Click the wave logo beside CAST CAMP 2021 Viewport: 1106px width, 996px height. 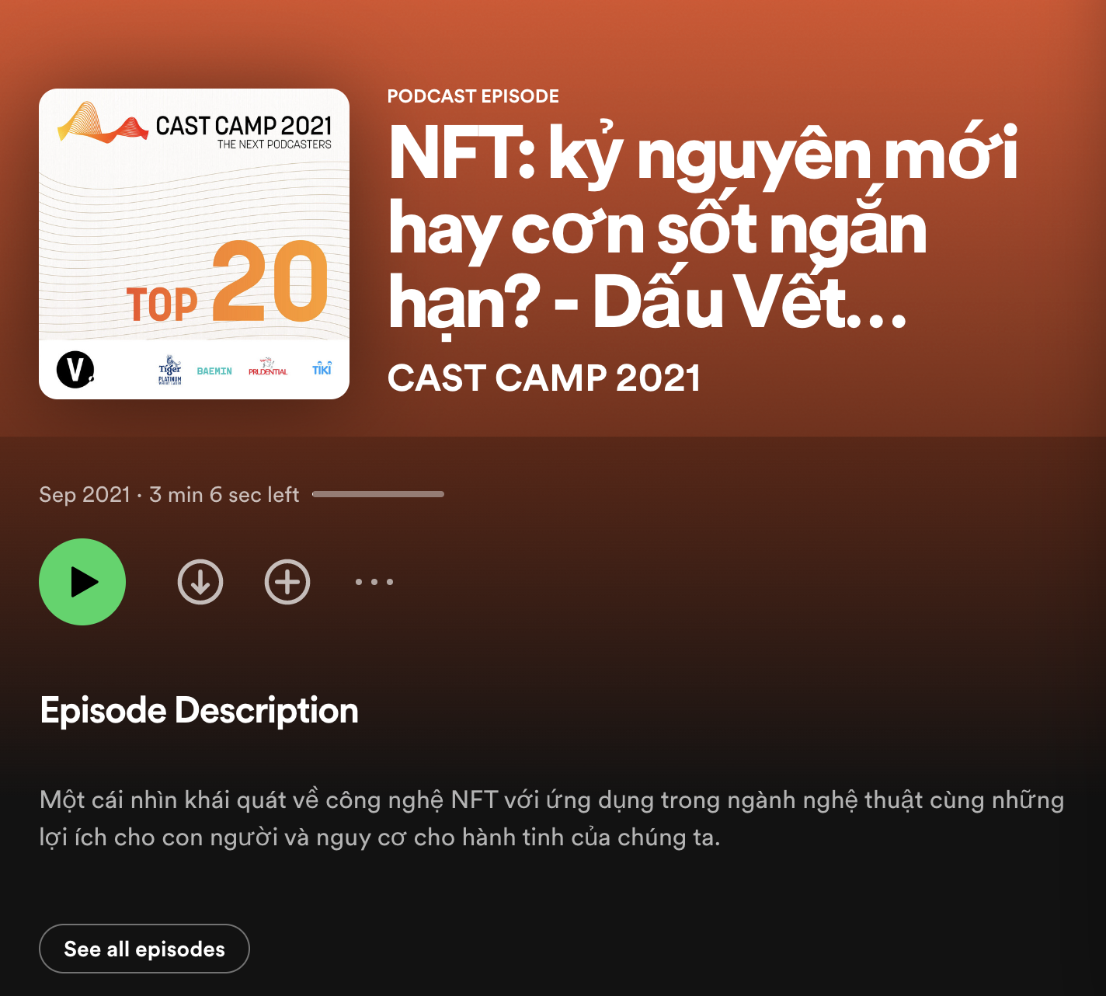tap(103, 123)
